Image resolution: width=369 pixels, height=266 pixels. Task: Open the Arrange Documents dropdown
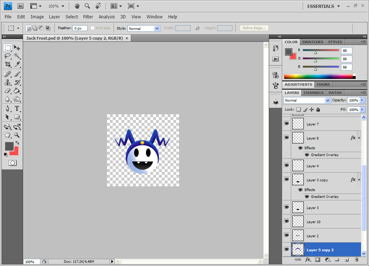(116, 6)
